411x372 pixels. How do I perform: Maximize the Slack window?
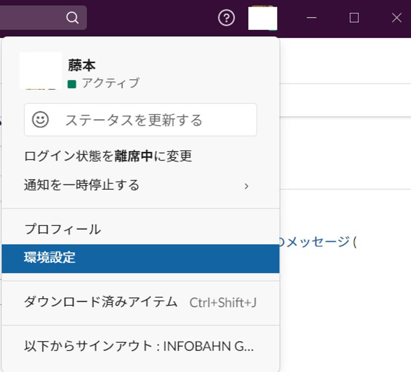(353, 18)
